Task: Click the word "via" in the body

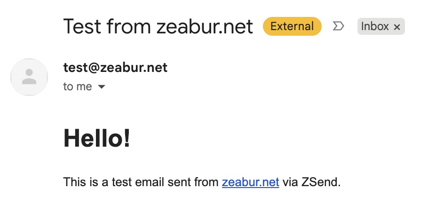Action: tap(291, 182)
